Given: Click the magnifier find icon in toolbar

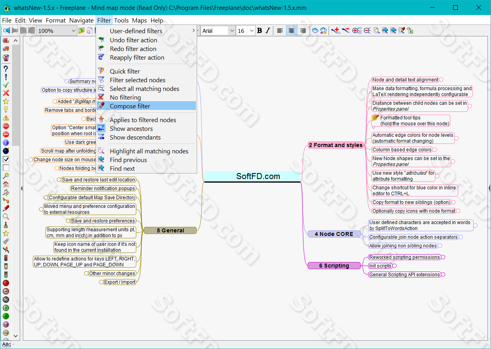Looking at the screenshot, I should click(376, 30).
